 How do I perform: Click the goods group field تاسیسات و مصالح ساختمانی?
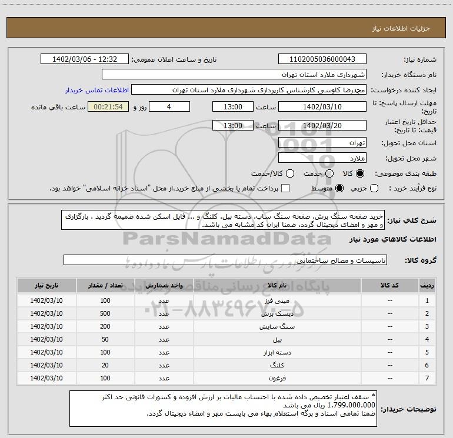225,260
